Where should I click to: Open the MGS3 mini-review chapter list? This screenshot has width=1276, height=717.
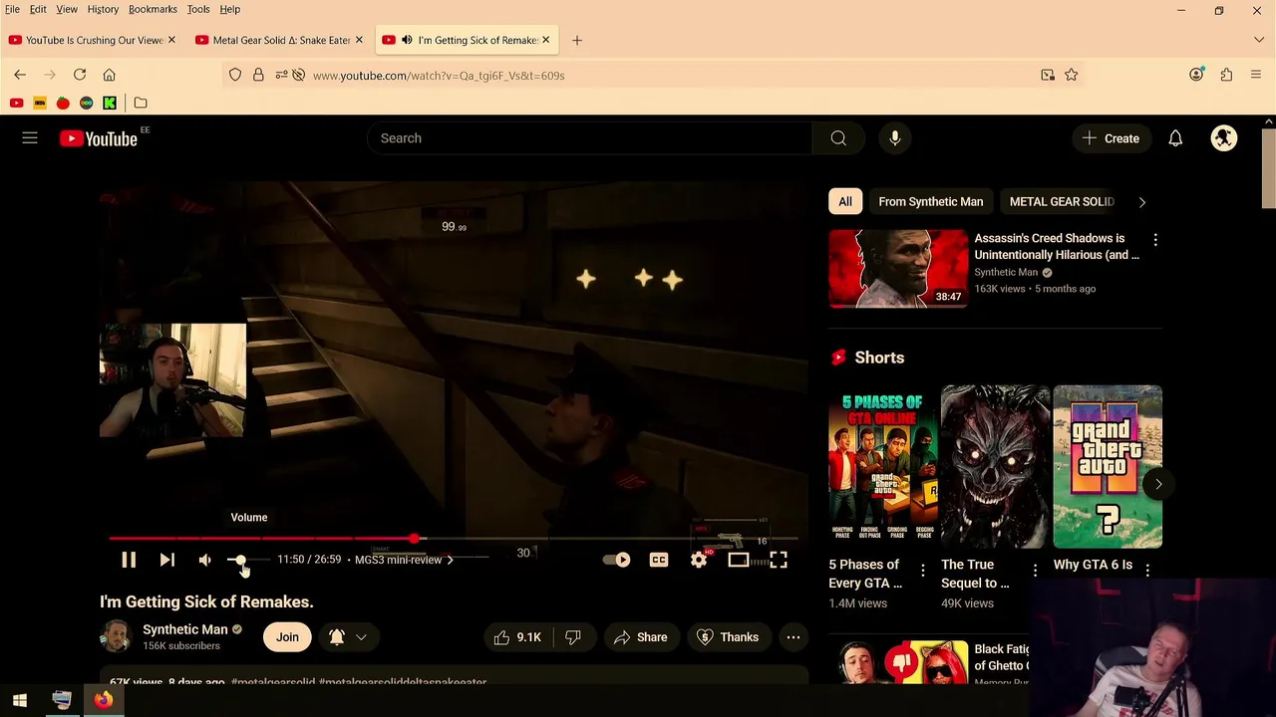(x=404, y=560)
